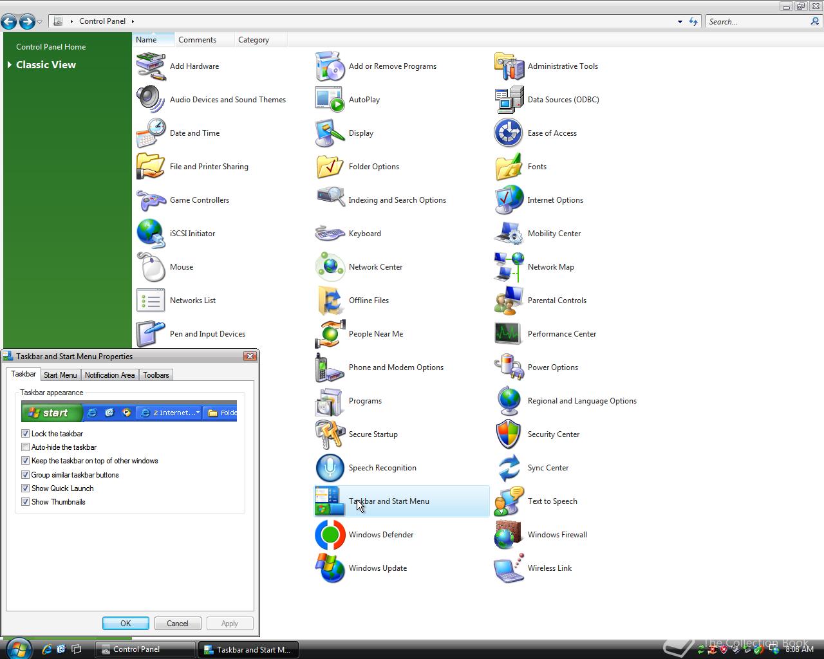Click OK in Taskbar Properties dialog

pos(126,624)
